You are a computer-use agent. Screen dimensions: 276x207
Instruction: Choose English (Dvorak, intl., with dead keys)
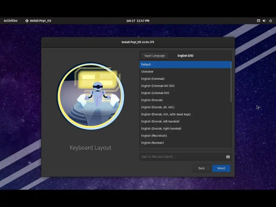tap(185, 114)
